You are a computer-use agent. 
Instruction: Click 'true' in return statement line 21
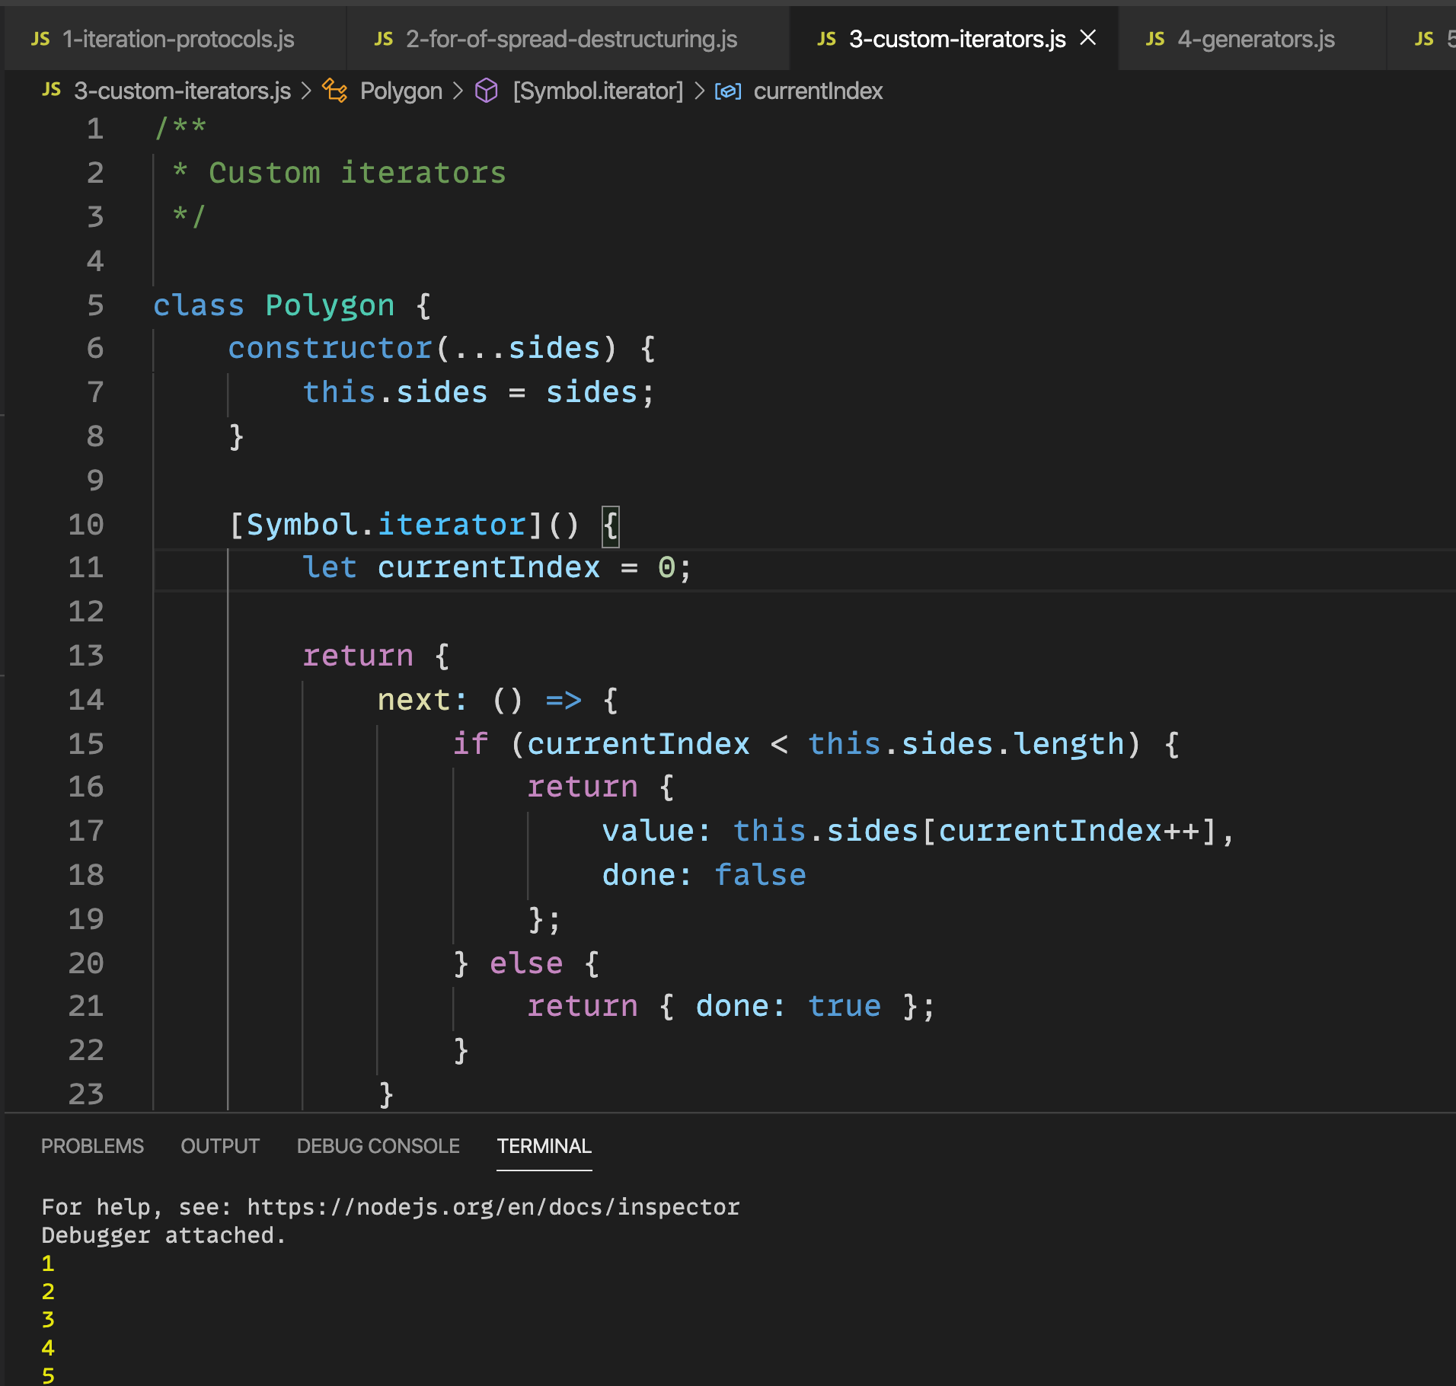(845, 1006)
